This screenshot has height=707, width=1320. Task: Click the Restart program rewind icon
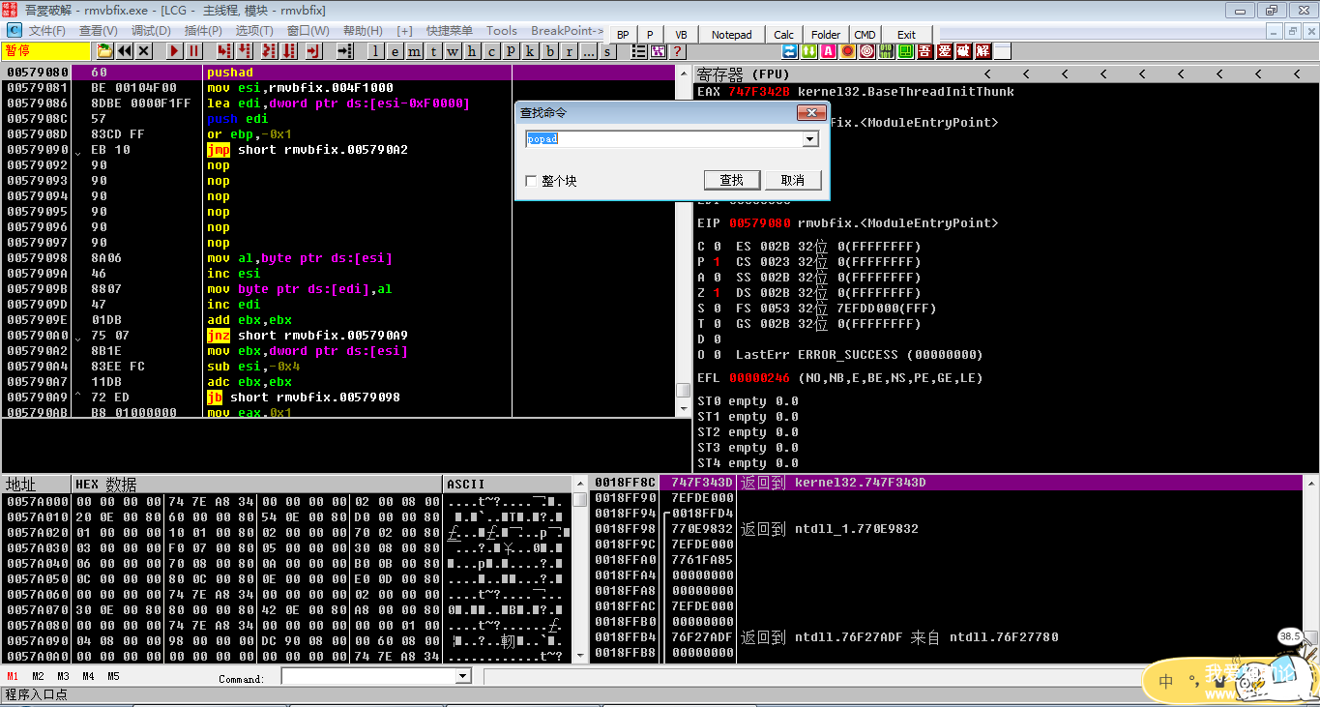click(125, 51)
